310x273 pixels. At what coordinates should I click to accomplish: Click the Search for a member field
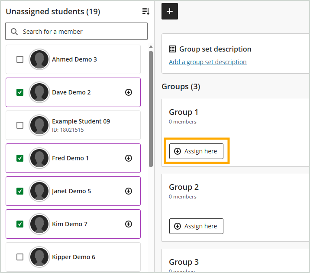[x=76, y=31]
